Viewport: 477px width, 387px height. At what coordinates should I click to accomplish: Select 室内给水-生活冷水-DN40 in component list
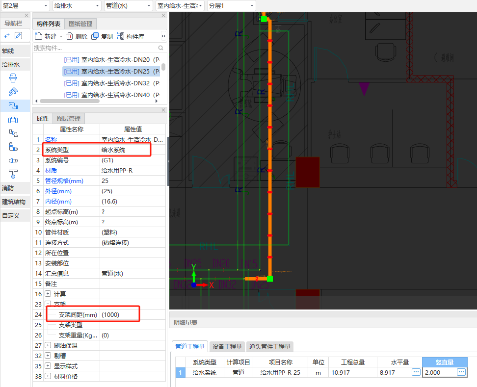[x=112, y=95]
